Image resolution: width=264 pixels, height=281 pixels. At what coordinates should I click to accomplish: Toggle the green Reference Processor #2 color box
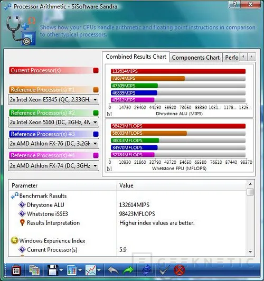point(96,113)
